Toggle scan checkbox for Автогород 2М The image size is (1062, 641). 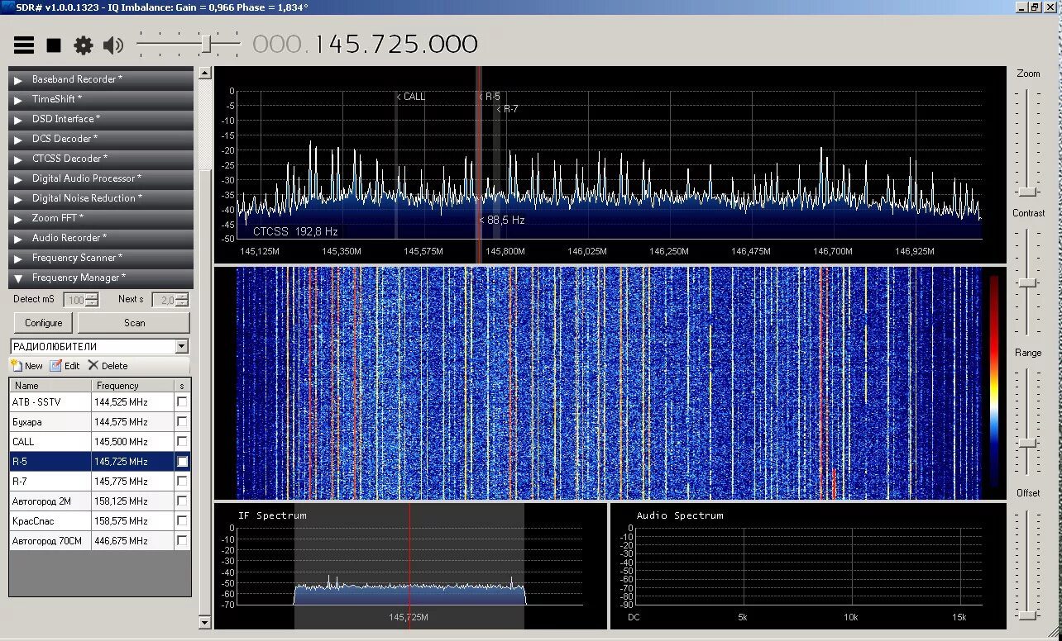click(x=182, y=501)
